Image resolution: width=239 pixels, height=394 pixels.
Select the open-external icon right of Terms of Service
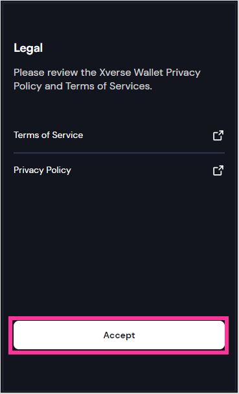tap(218, 135)
